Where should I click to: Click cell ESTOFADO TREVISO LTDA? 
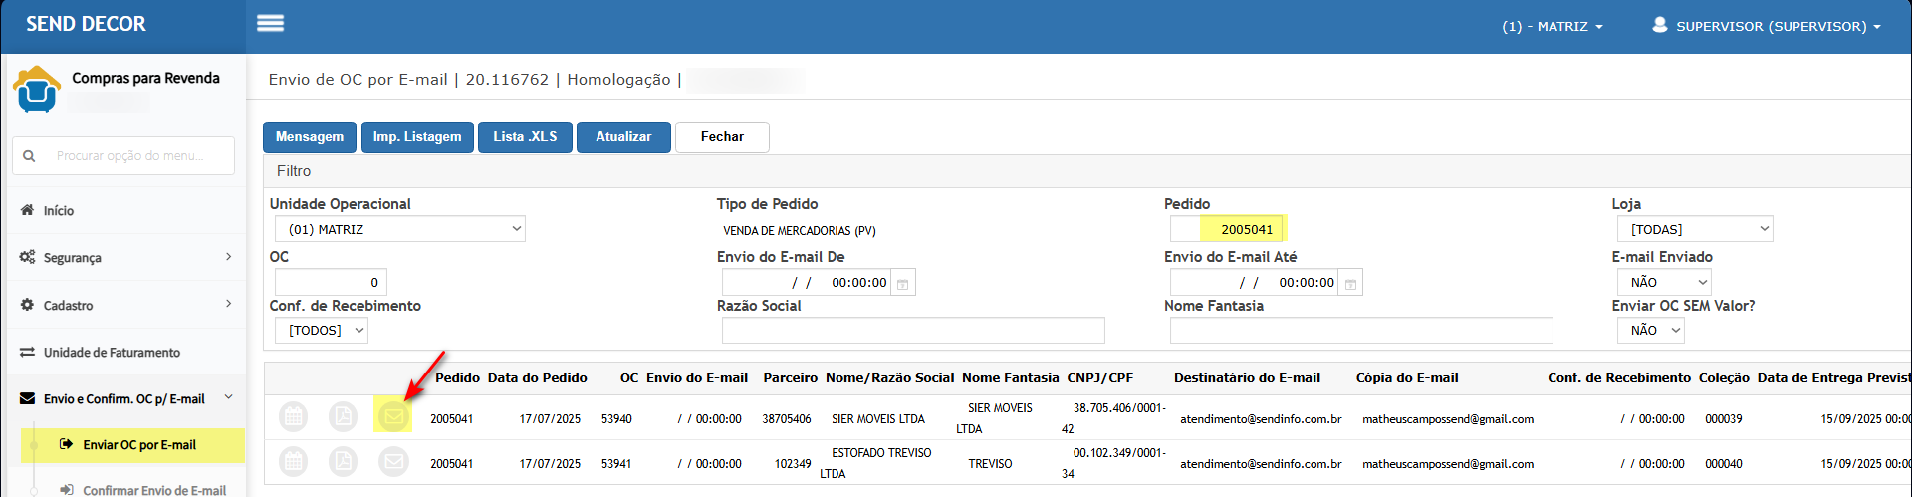click(x=876, y=463)
